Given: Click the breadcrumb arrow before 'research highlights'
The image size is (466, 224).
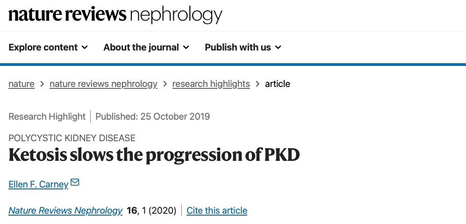Looking at the screenshot, I should tap(165, 84).
